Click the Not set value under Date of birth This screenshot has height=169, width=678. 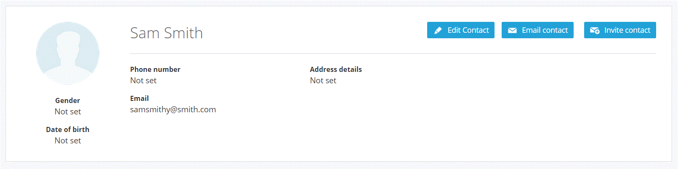(x=67, y=140)
